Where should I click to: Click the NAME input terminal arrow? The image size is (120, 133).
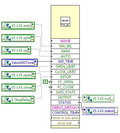coord(52,41)
